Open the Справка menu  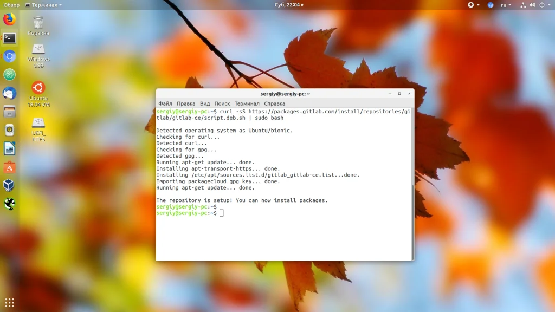click(x=274, y=103)
